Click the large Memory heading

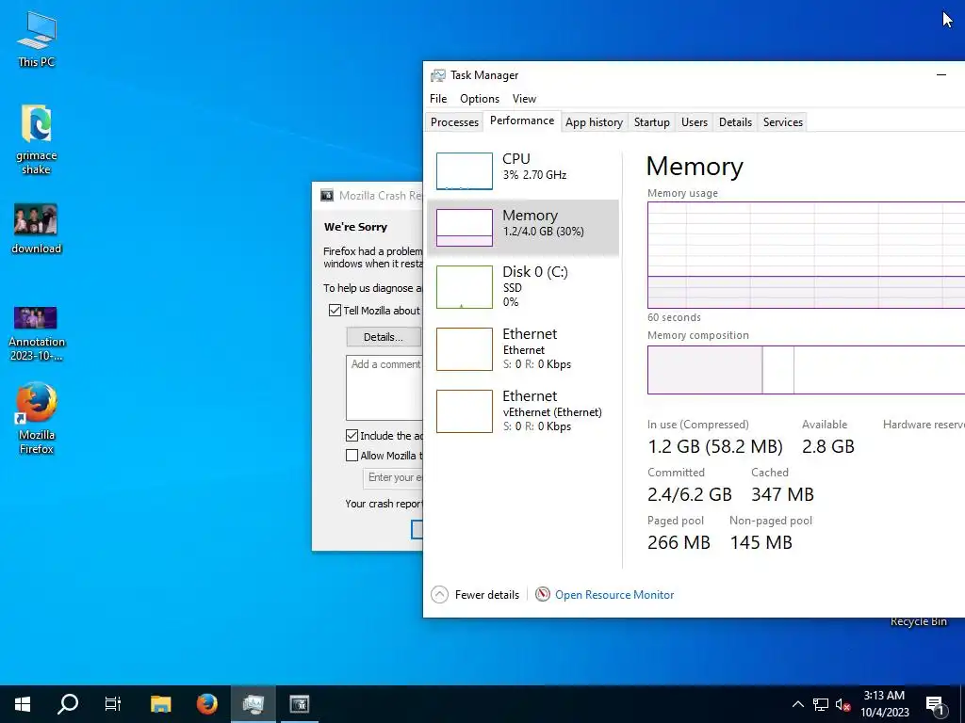[695, 166]
